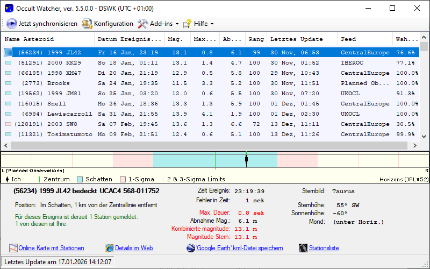Select the (128191) 2003 SW8 event row
Image resolution: width=430 pixels, height=269 pixels.
point(211,124)
